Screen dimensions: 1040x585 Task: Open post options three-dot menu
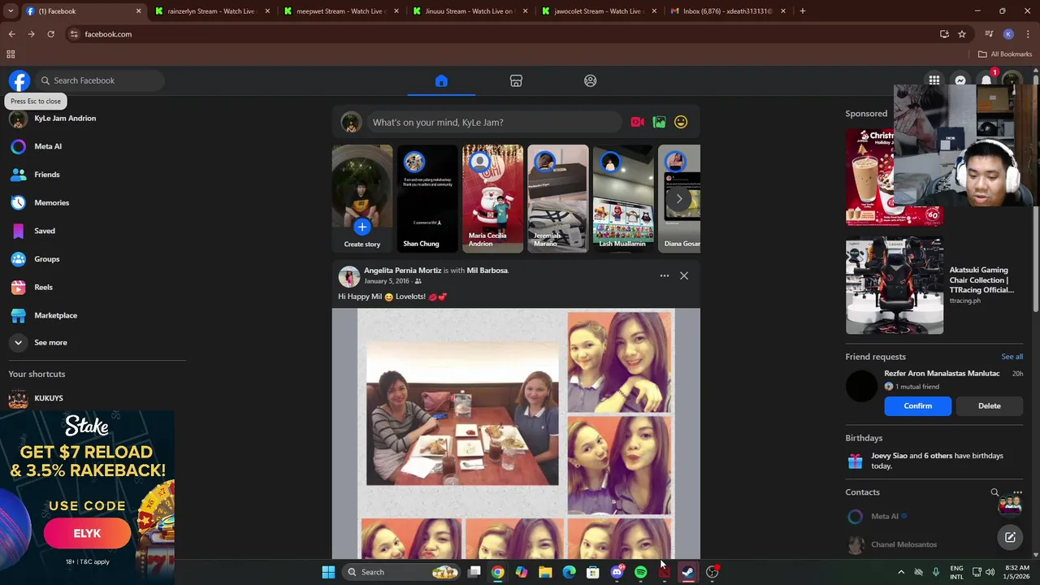pyautogui.click(x=665, y=275)
